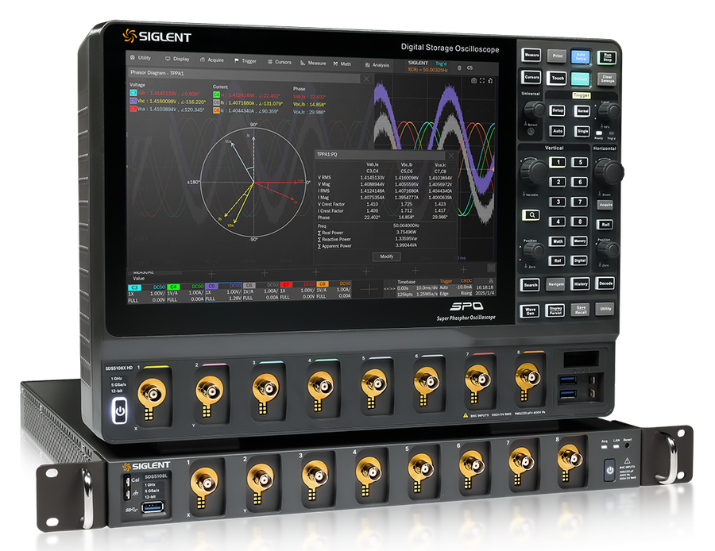This screenshot has height=551, width=715.
Task: Toggle the Touch button on front panel
Action: tap(557, 78)
